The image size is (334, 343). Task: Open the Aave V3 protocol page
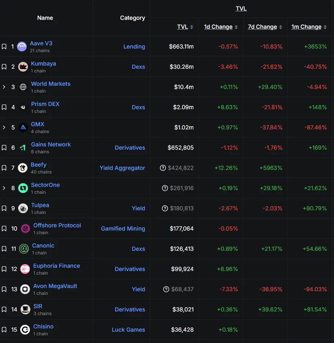[41, 43]
